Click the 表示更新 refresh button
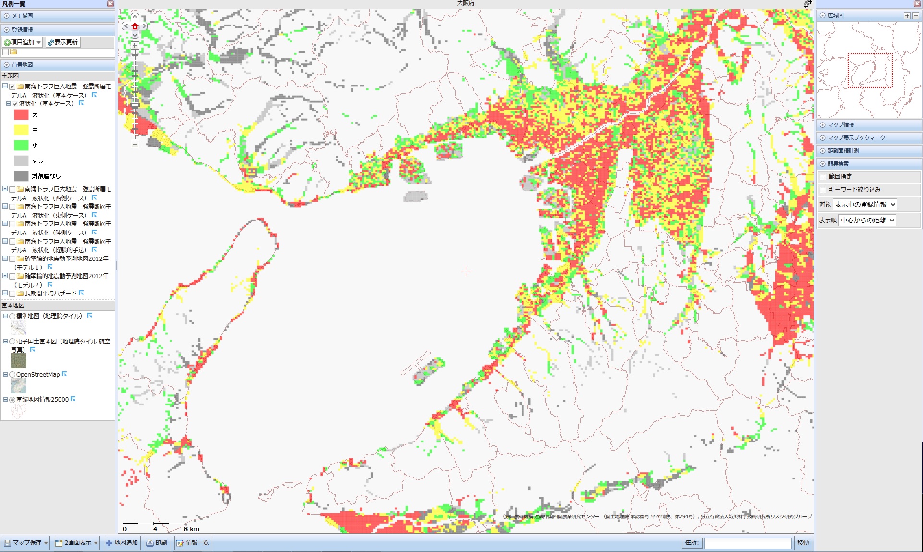The height and width of the screenshot is (552, 923). [x=63, y=42]
